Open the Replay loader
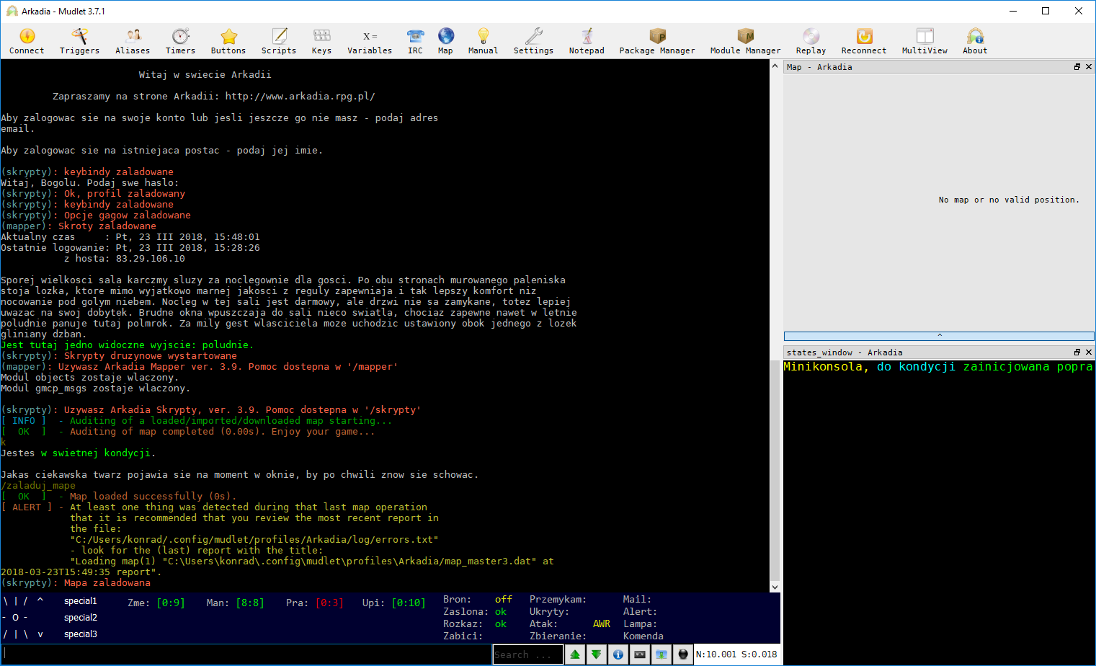Viewport: 1096px width, 666px height. pos(811,41)
